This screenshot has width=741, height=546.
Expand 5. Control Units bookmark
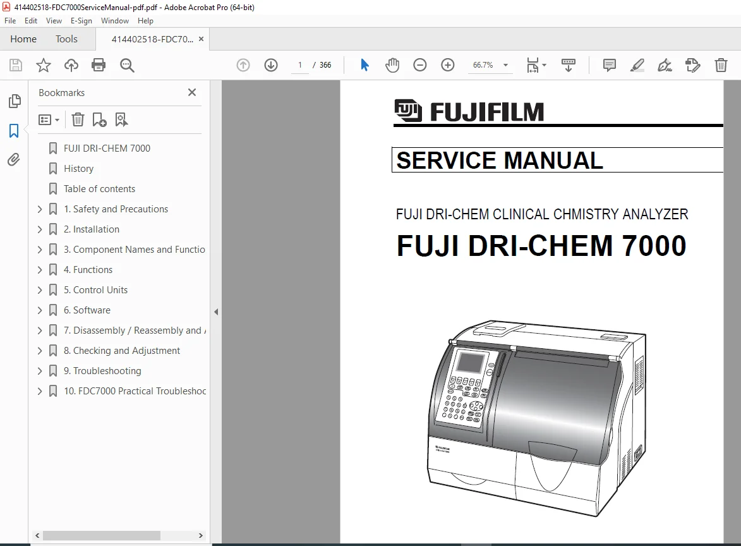(x=40, y=290)
